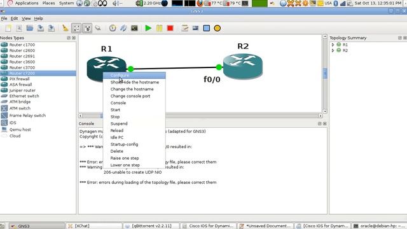Select Router c3600 node type

pyautogui.click(x=38, y=62)
